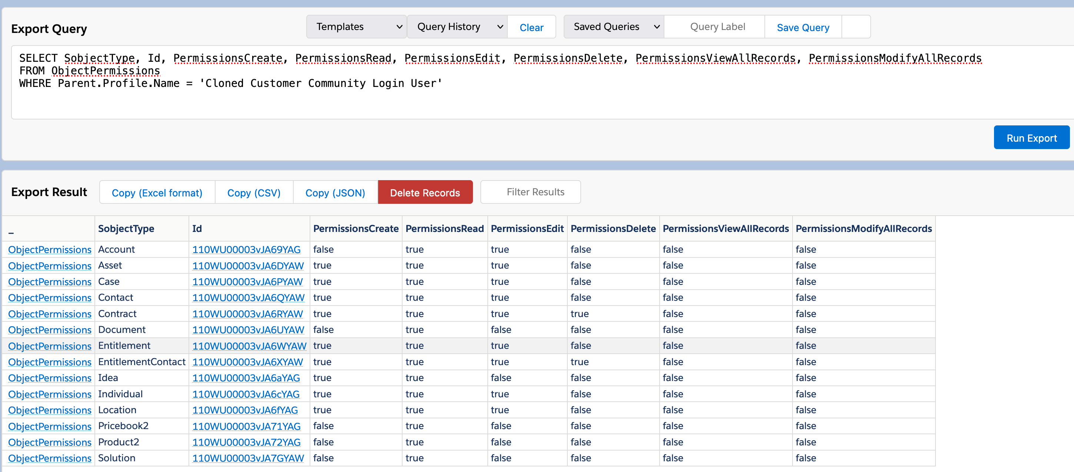This screenshot has width=1074, height=472.
Task: Click the red Delete Records button
Action: click(425, 192)
